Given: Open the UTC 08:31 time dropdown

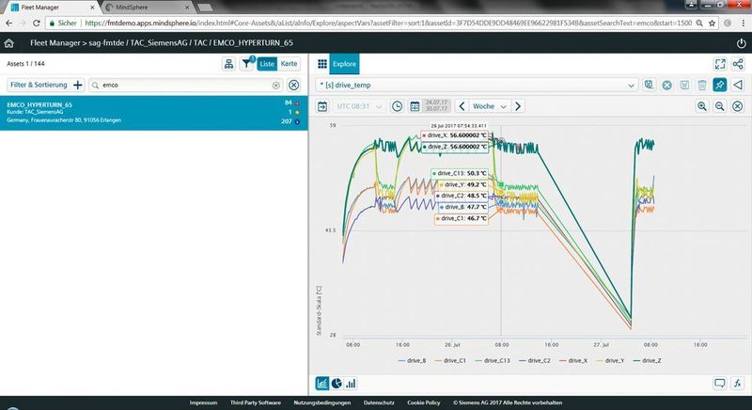Looking at the screenshot, I should (359, 106).
